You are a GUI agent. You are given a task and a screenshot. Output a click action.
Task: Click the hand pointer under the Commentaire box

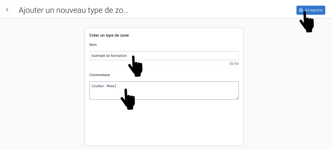pos(128,99)
